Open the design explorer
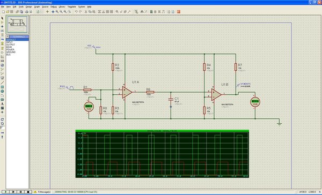Image resolution: width=322 pixels, height=195 pixels. 151,12
